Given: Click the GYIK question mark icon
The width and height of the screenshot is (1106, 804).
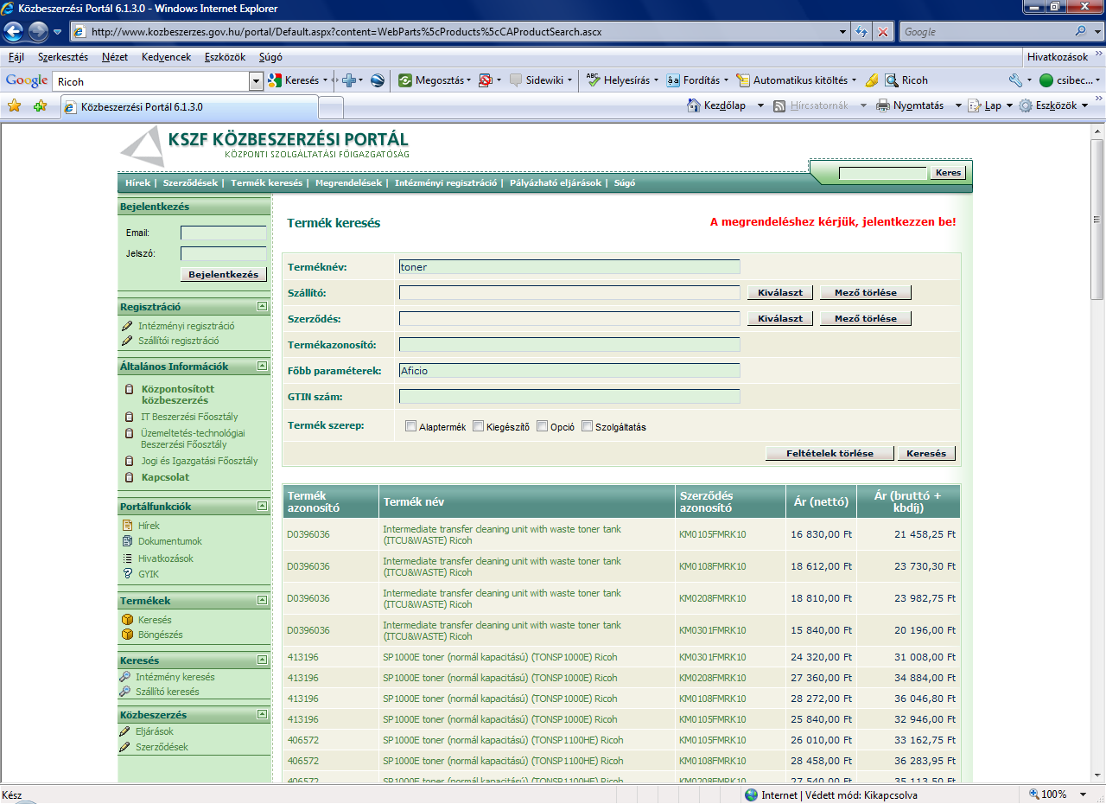Looking at the screenshot, I should [x=128, y=574].
